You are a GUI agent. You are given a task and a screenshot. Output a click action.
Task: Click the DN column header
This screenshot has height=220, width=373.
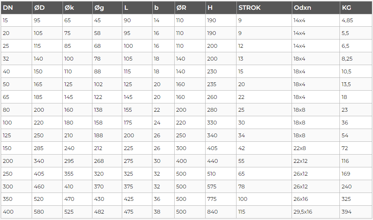(x=17, y=8)
